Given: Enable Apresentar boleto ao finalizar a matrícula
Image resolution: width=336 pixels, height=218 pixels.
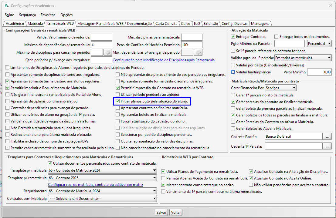Looking at the screenshot, I should tap(118, 115).
